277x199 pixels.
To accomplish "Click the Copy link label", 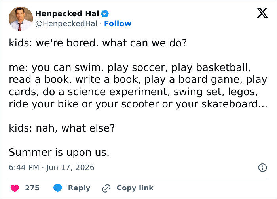I will pyautogui.click(x=135, y=188).
